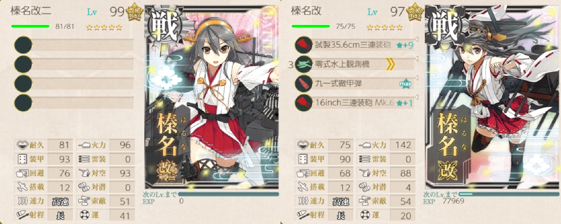Click the small arrow right of 試製35.6cm三連装砲
Image resolution: width=561 pixels, height=224 pixels.
pyautogui.click(x=417, y=40)
